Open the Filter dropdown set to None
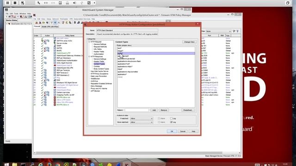The width and height of the screenshot is (296, 166). (x=218, y=31)
